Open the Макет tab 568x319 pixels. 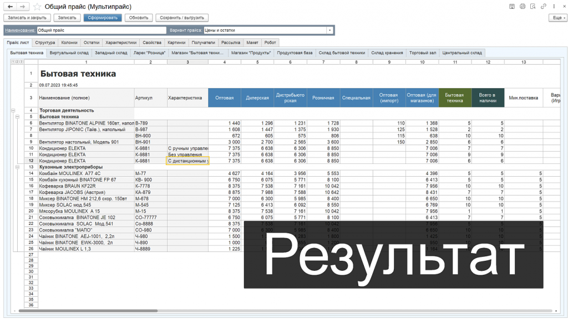click(252, 43)
